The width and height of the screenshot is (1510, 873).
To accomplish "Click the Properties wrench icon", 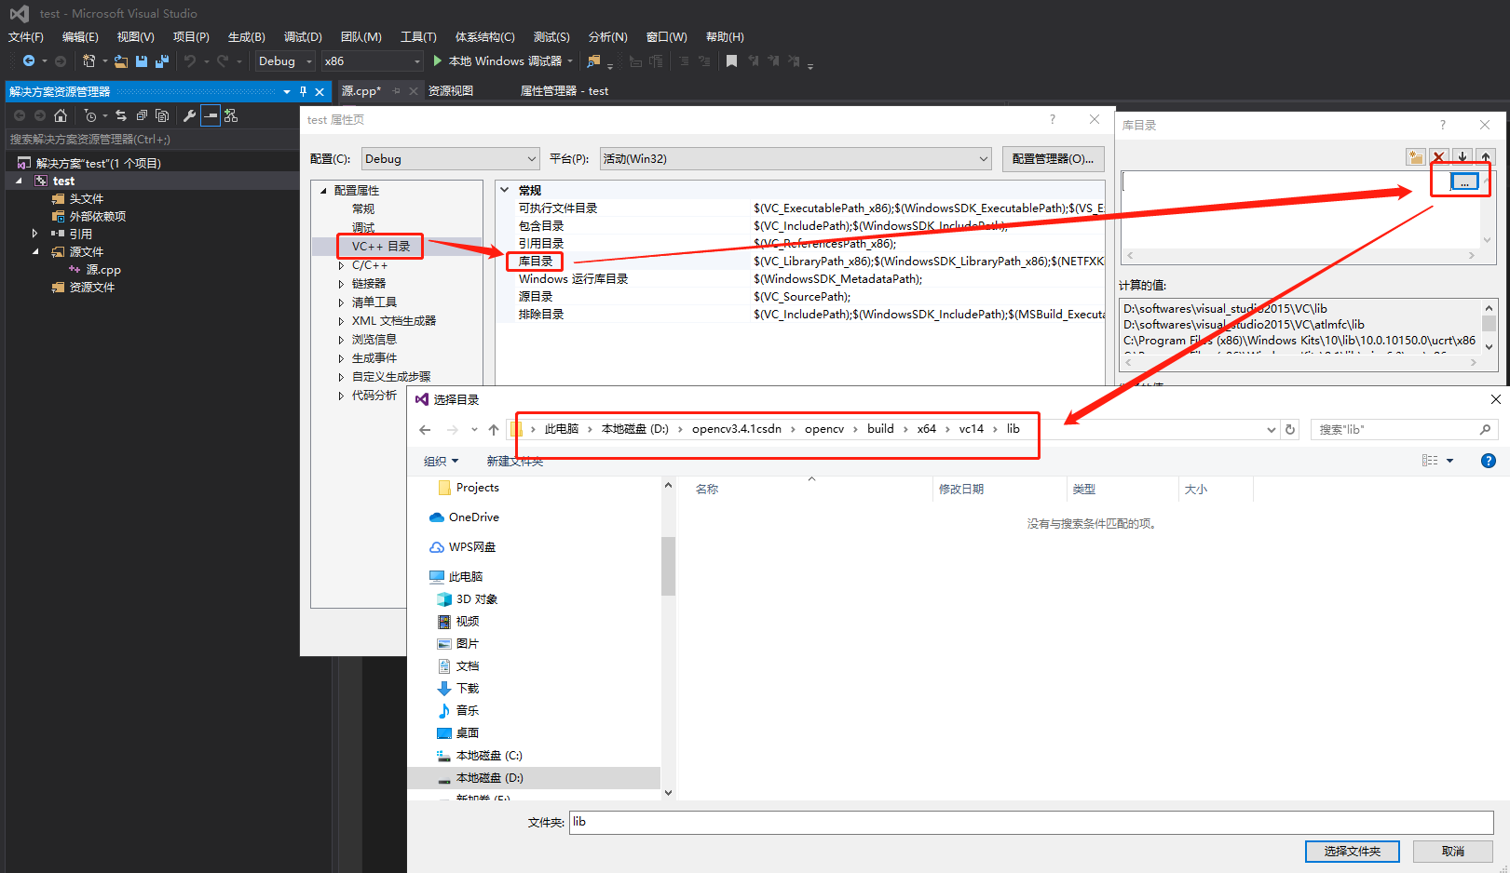I will coord(190,115).
